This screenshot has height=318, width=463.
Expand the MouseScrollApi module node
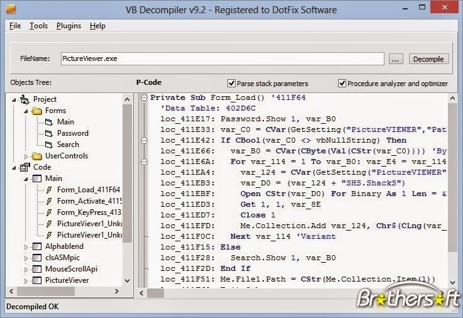point(26,269)
